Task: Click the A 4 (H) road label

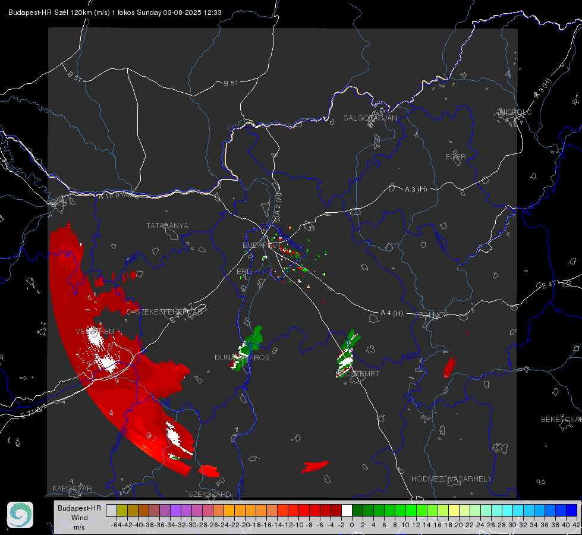Action: click(x=392, y=313)
